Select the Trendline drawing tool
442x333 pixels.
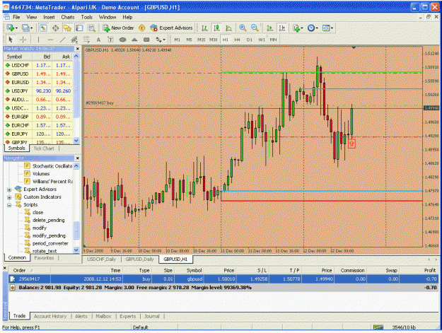point(62,40)
